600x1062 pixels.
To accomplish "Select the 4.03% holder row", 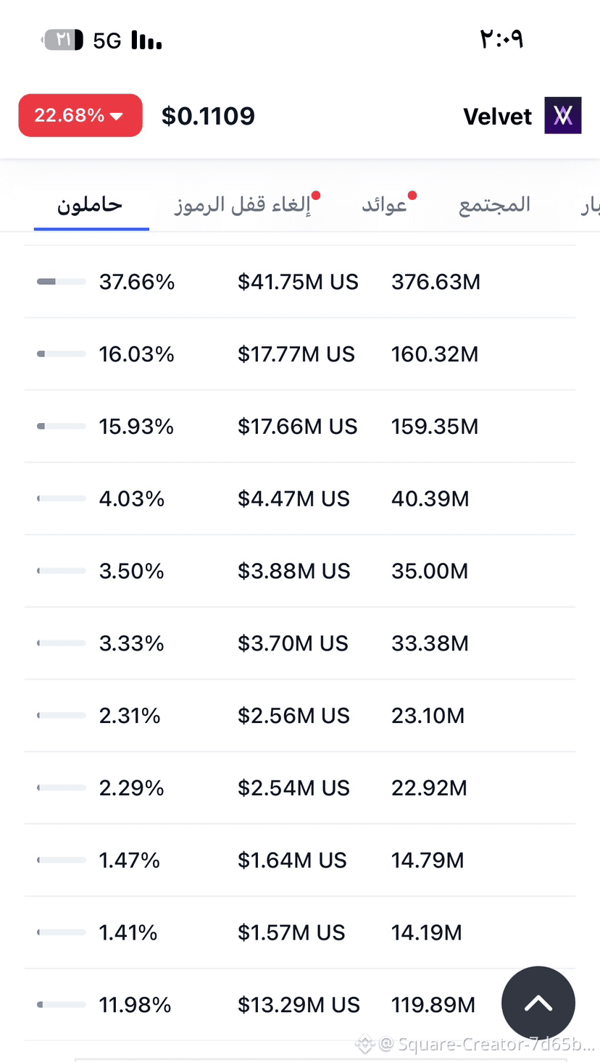I will pos(300,498).
